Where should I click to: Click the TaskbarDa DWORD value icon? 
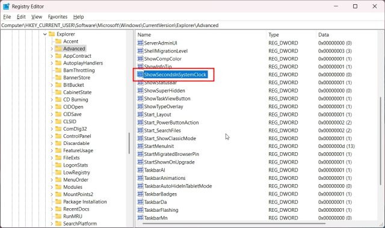coord(140,202)
